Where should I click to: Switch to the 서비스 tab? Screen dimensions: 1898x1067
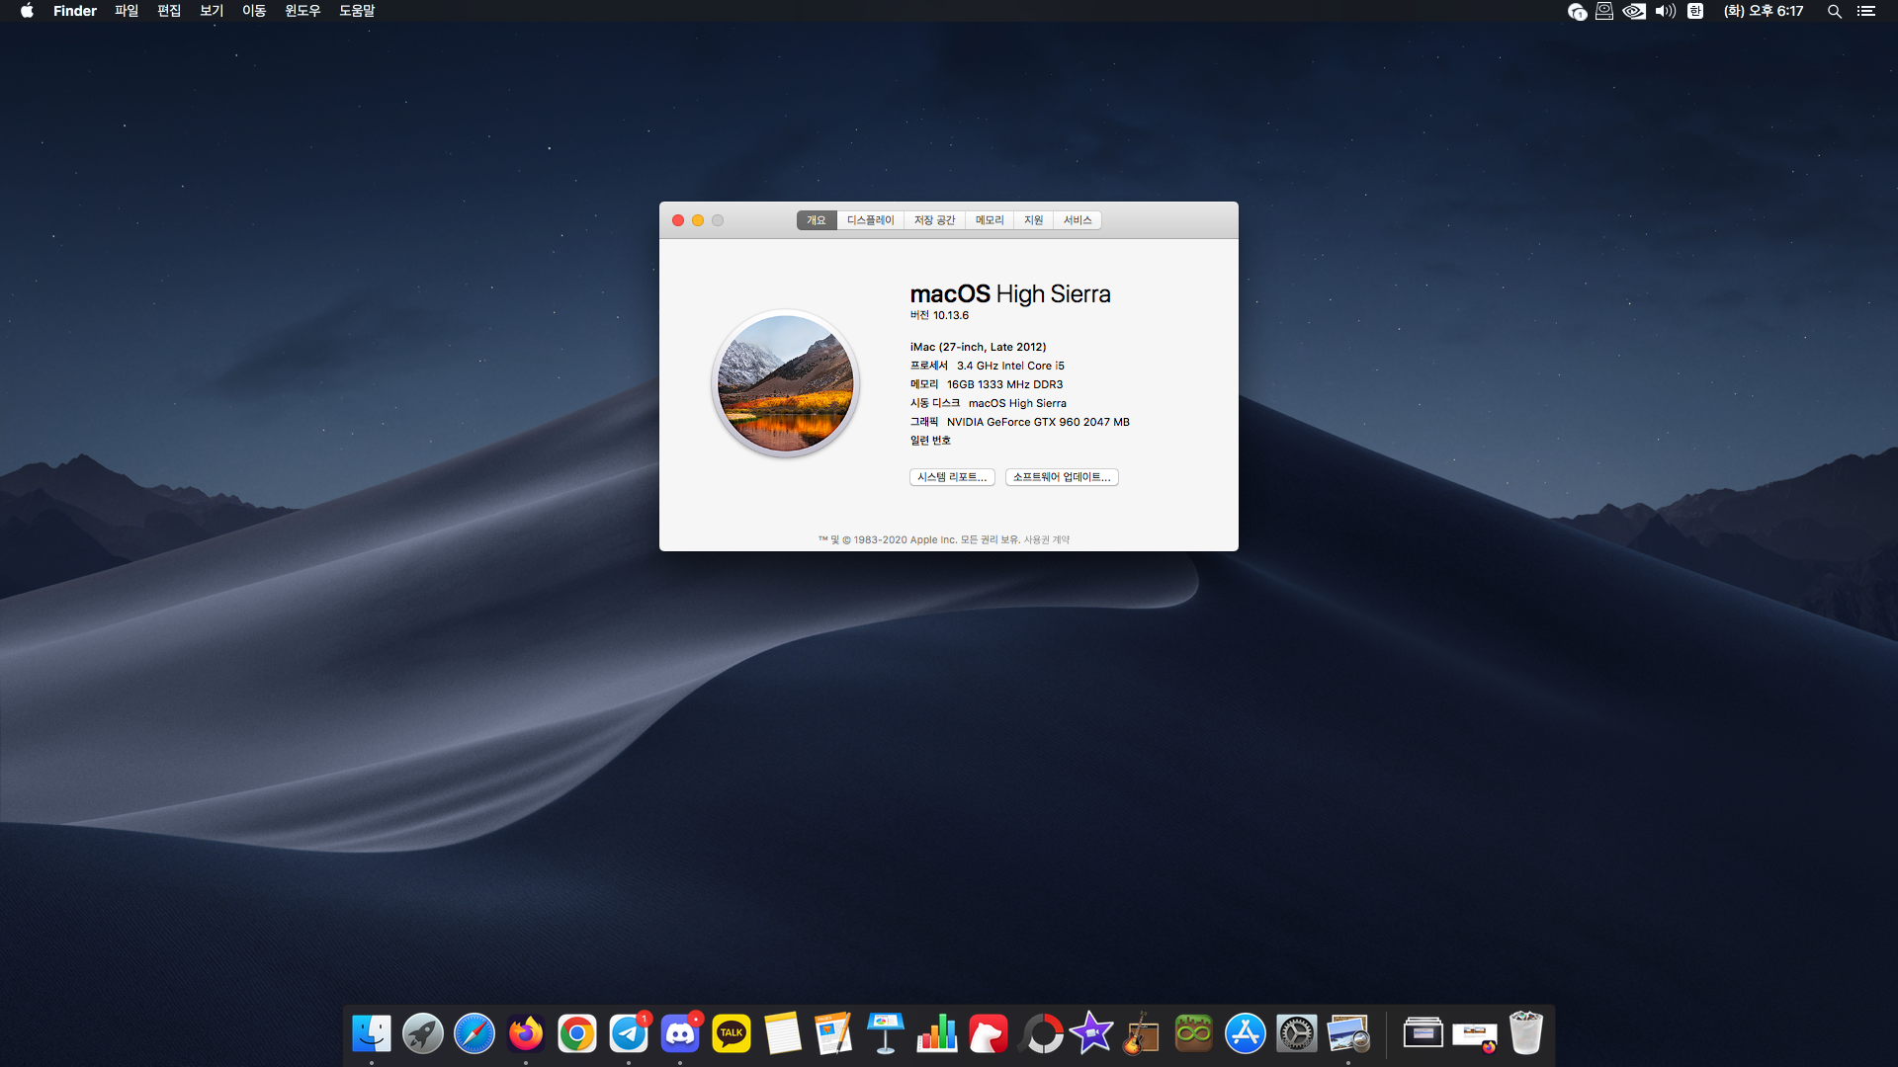1078,220
